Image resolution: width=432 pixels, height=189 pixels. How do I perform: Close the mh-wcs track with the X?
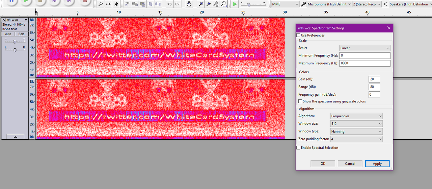point(4,20)
